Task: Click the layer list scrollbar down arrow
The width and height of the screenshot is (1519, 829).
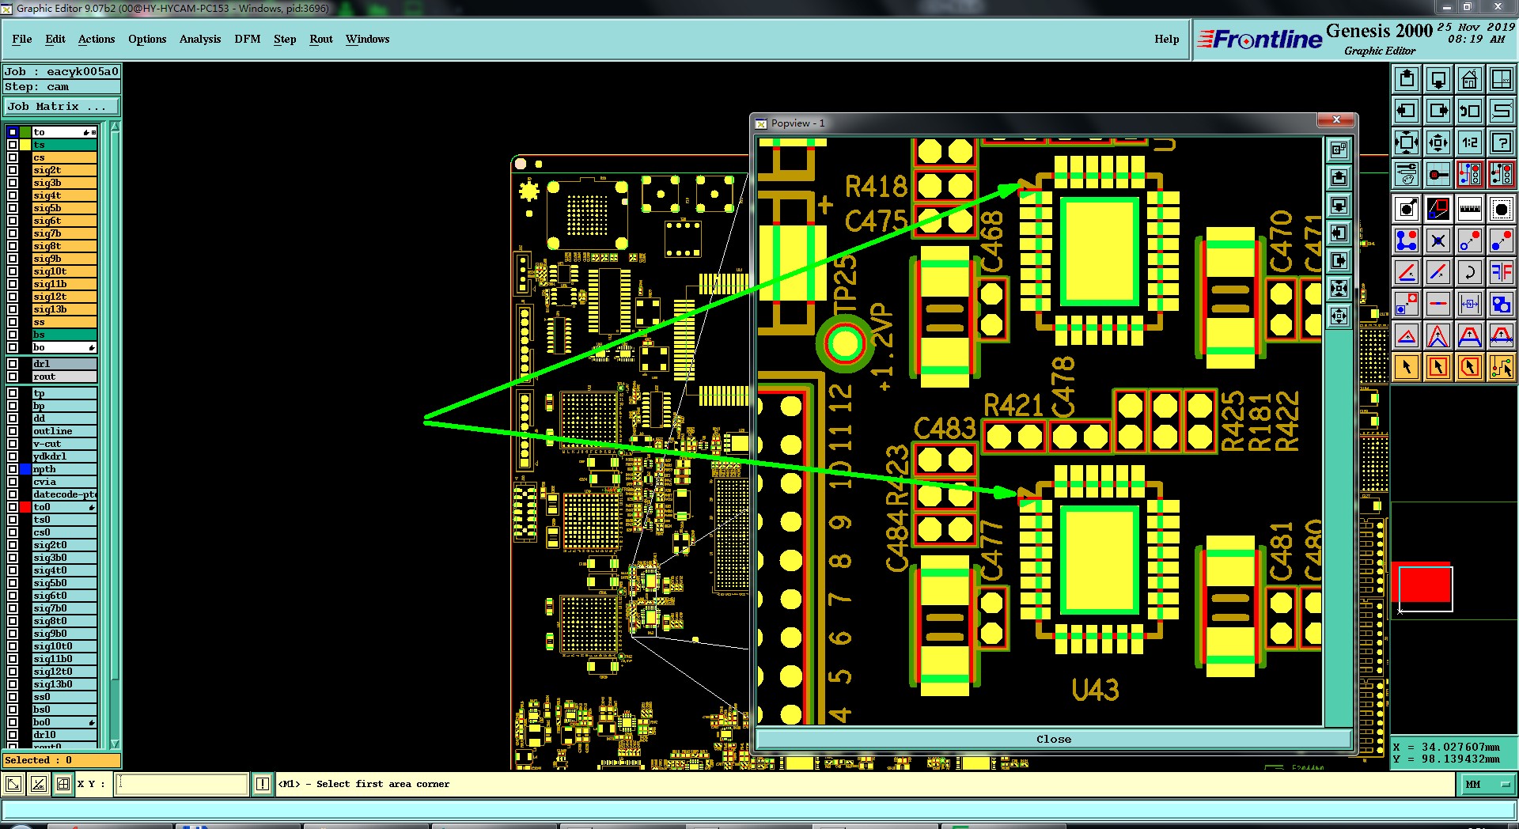Action: coord(115,744)
